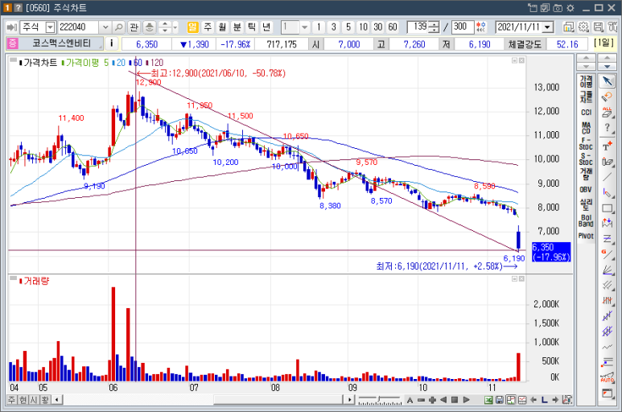
Task: Open the search magnifier next to stock code
Action: pyautogui.click(x=118, y=27)
